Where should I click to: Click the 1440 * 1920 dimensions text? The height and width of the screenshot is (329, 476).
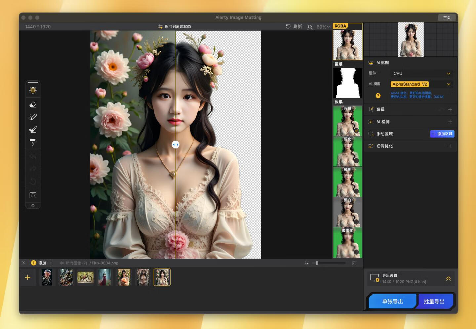[38, 27]
